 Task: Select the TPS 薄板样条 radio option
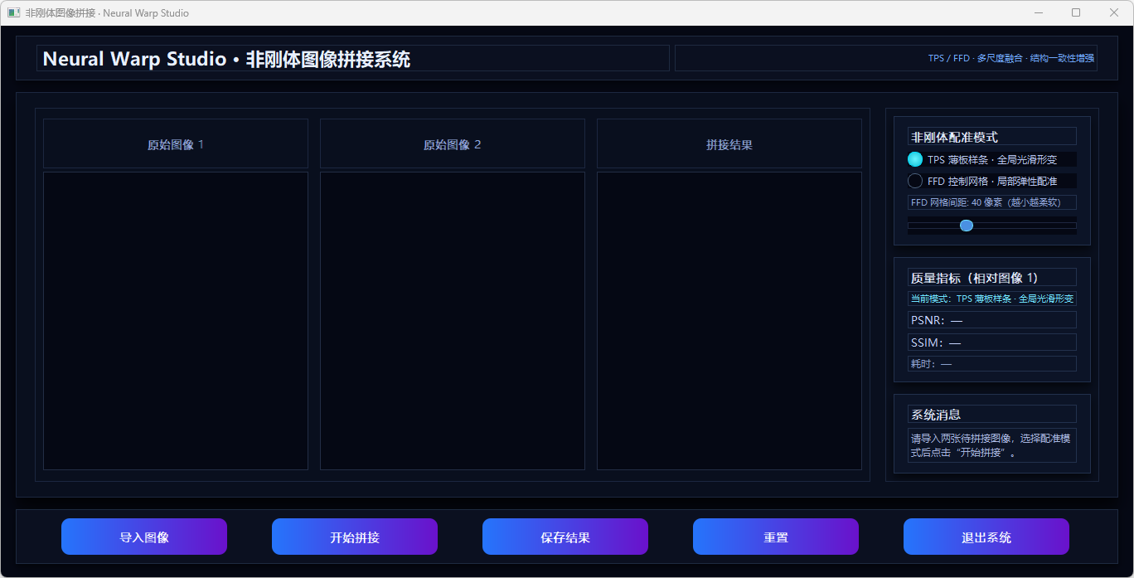pos(915,159)
